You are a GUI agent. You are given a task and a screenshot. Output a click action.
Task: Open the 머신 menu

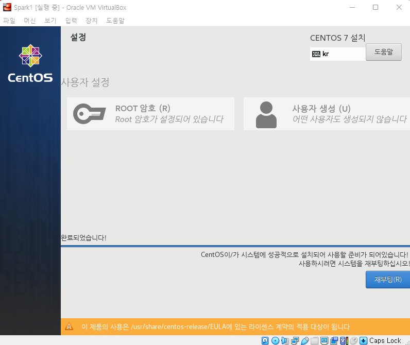pyautogui.click(x=30, y=21)
